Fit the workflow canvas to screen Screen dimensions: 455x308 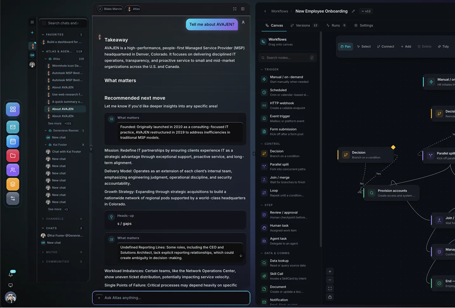tap(330, 289)
